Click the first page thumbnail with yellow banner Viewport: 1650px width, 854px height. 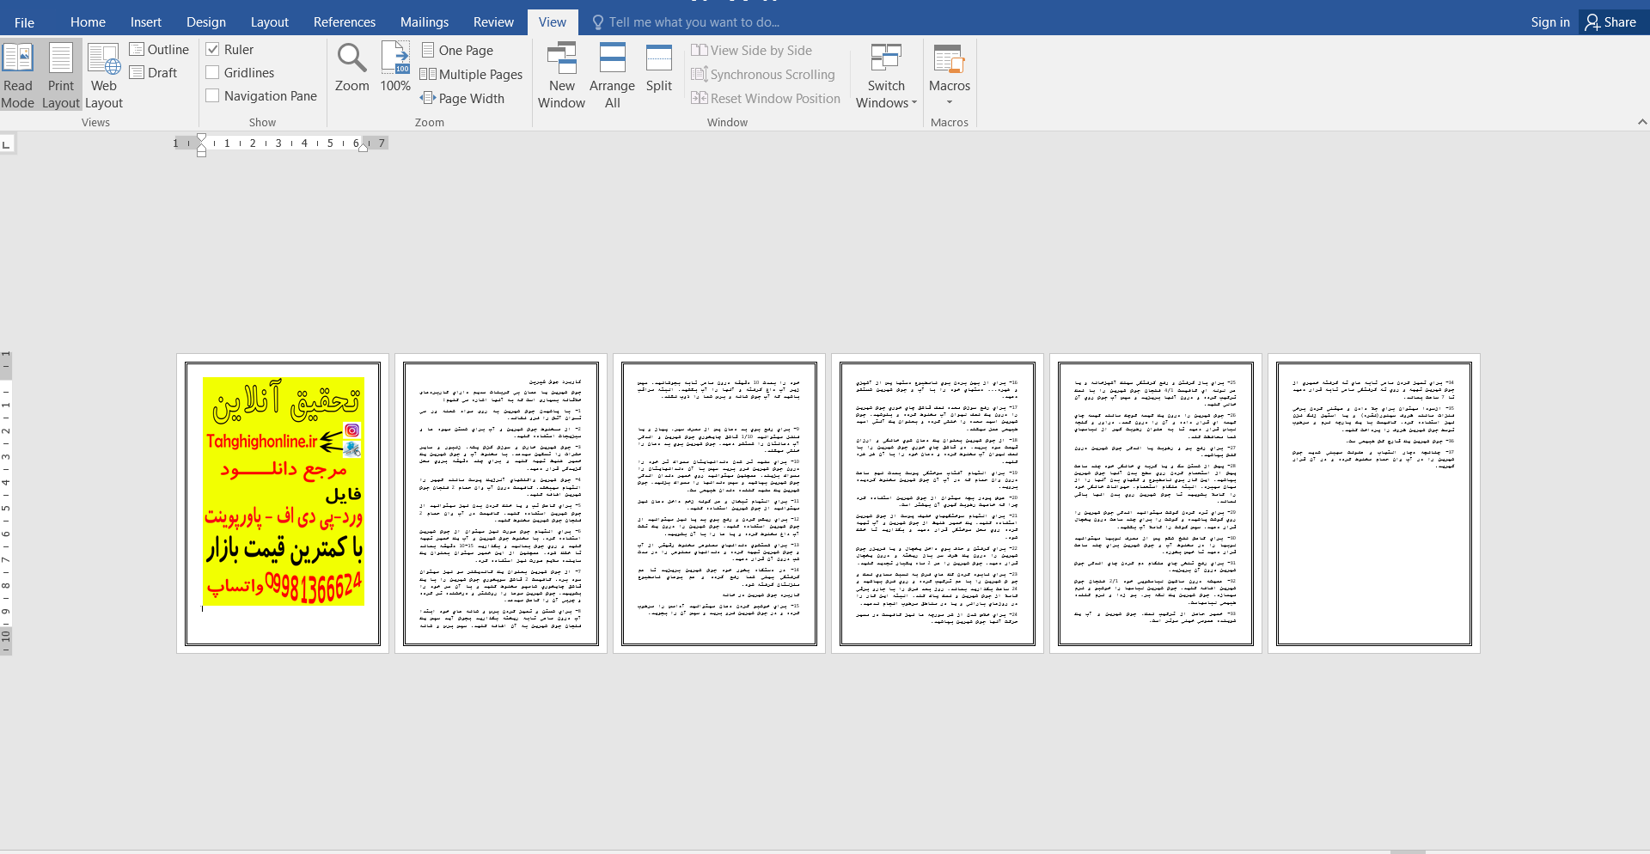click(x=283, y=503)
